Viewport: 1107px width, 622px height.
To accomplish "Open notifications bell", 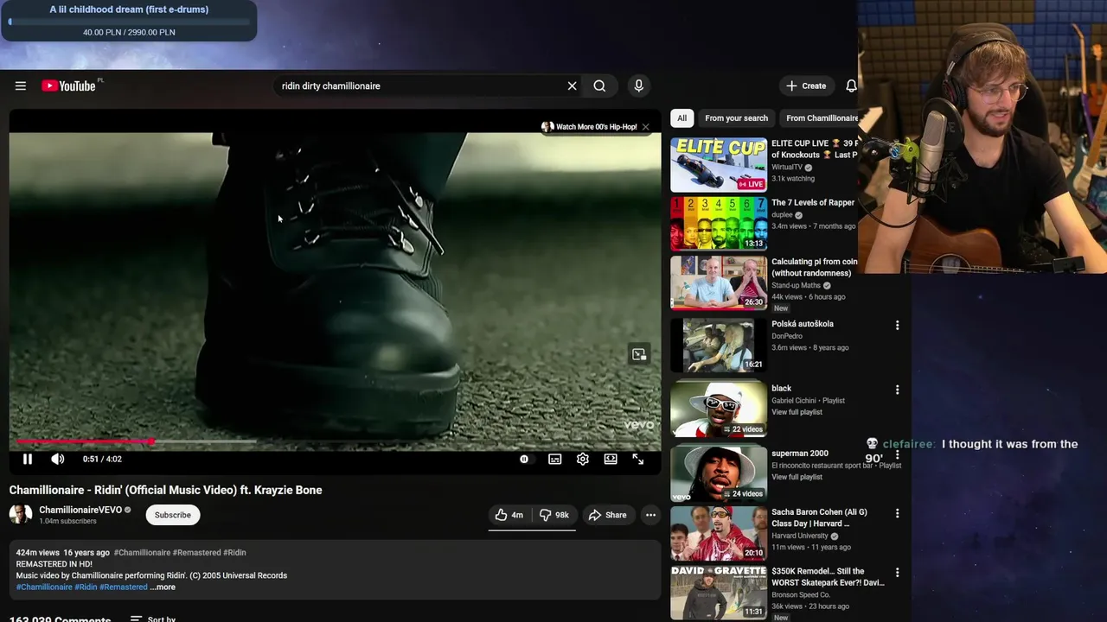I will coord(851,86).
